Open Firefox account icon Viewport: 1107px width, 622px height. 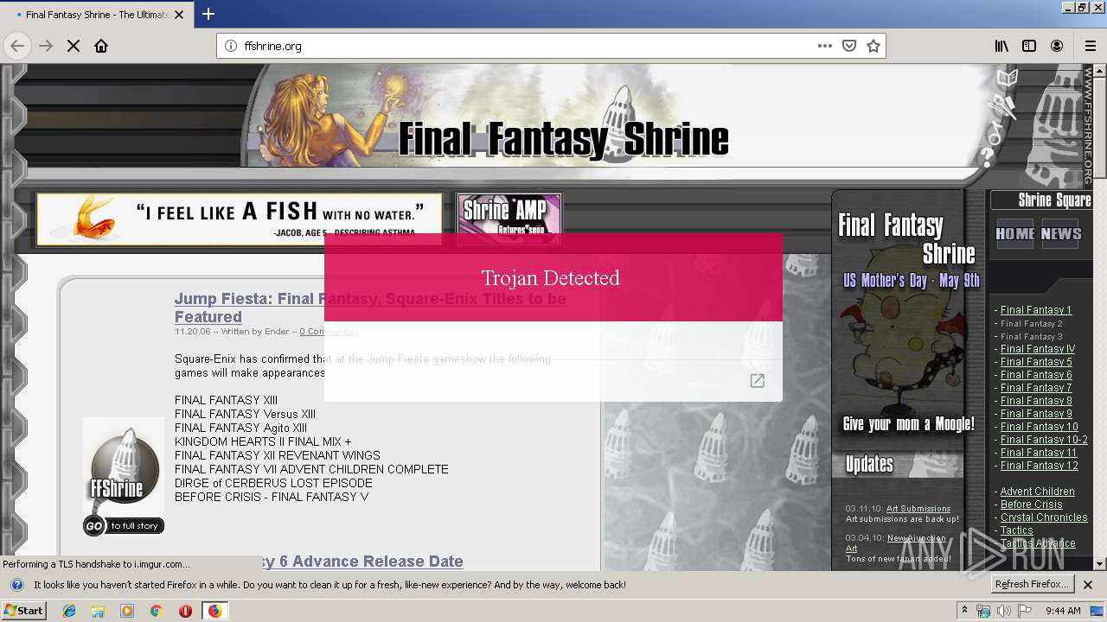[1057, 46]
